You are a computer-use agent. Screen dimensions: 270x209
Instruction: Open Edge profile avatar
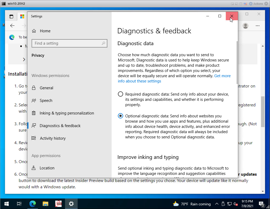pos(246,26)
